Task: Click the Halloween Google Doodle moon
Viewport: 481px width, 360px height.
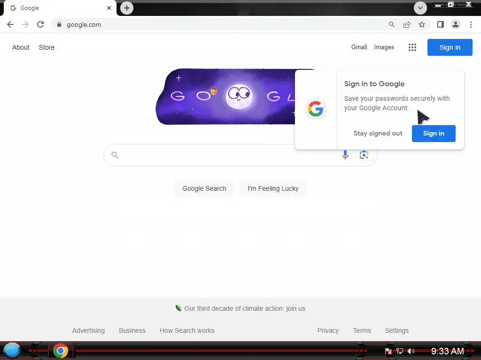Action: pos(239,97)
